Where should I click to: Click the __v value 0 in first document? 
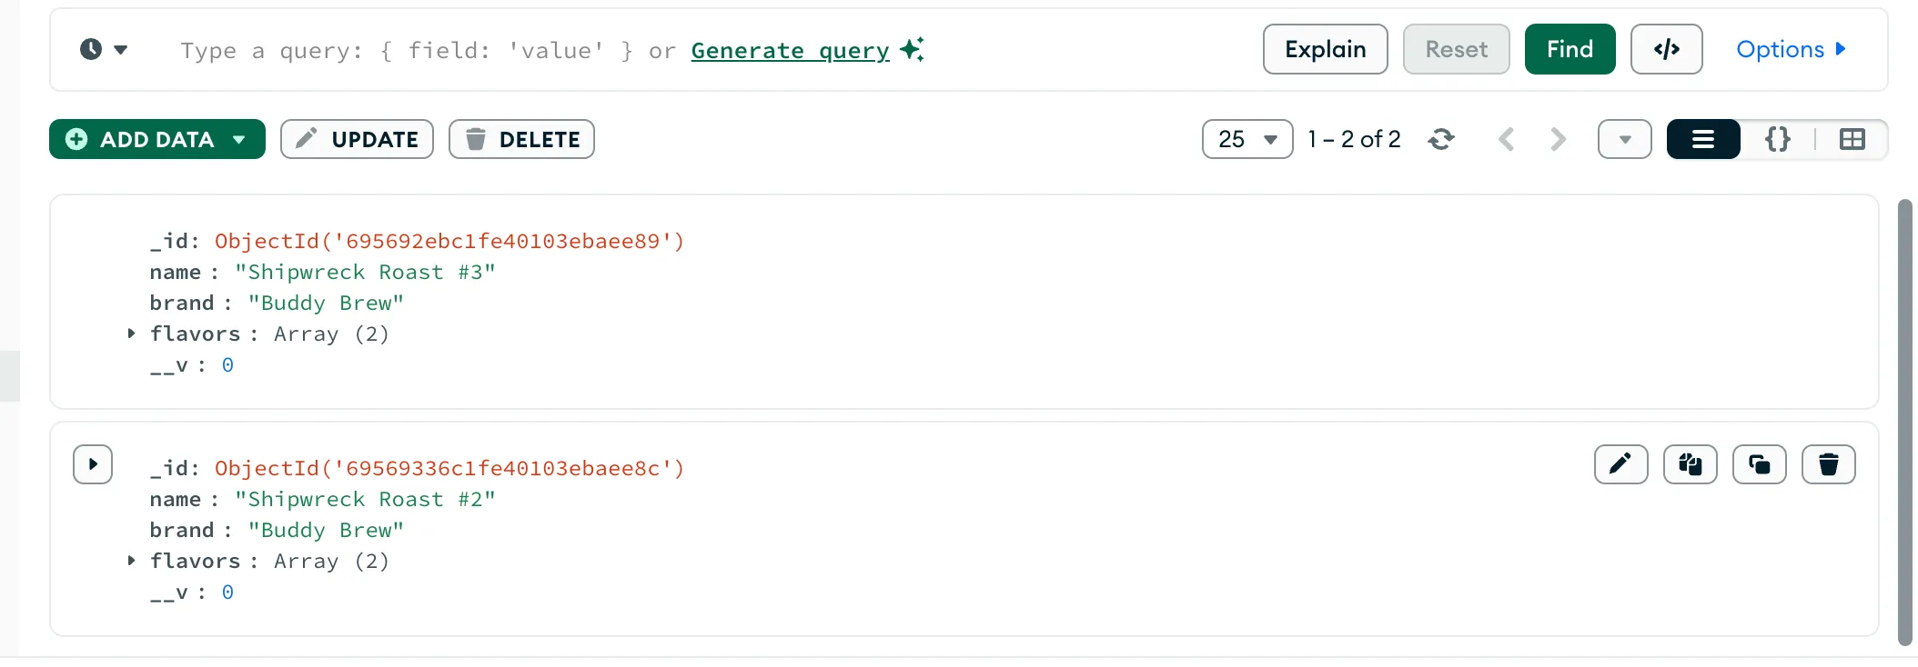(227, 364)
